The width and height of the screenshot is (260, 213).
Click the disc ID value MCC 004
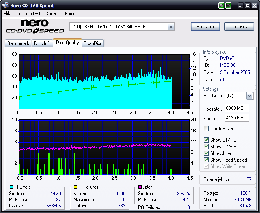[x=229, y=65]
